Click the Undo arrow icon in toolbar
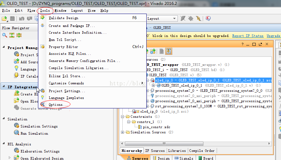 tap(21, 18)
